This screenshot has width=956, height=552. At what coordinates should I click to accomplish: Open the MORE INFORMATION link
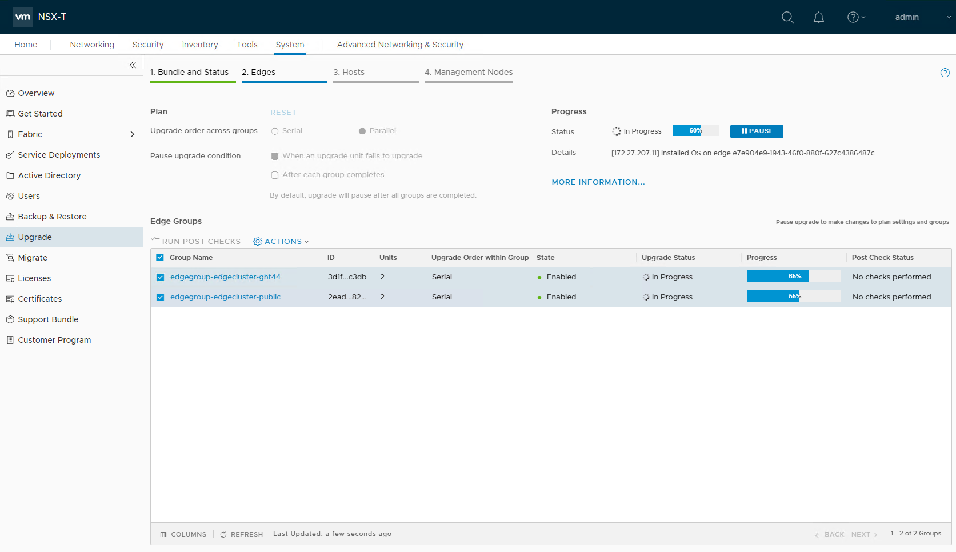598,182
